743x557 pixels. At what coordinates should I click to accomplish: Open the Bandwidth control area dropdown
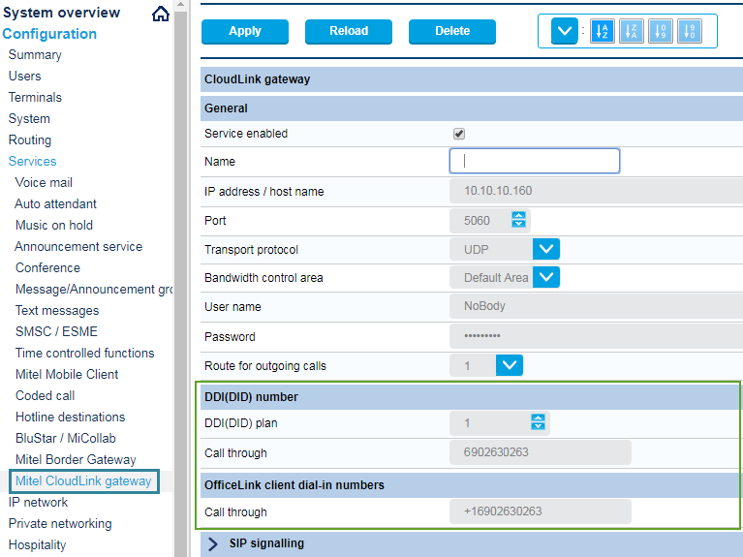click(x=546, y=278)
